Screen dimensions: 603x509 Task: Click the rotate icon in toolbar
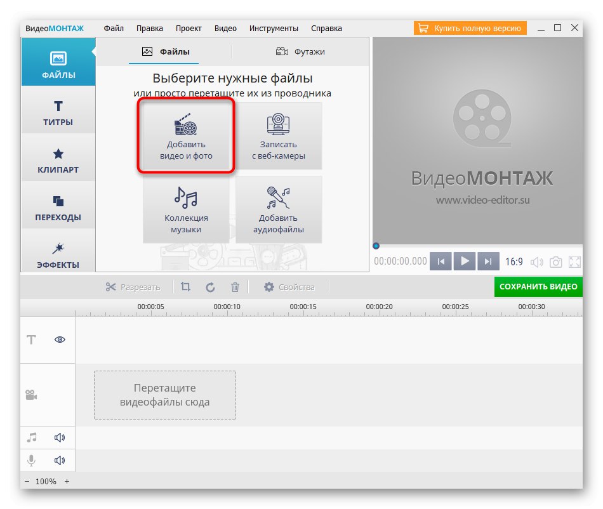(x=210, y=287)
